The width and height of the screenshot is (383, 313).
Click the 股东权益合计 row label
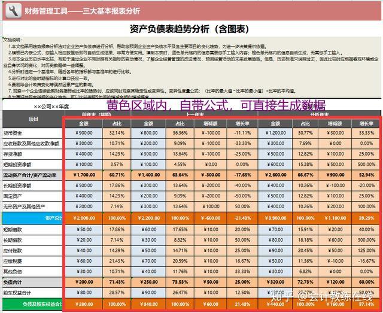[17, 293]
